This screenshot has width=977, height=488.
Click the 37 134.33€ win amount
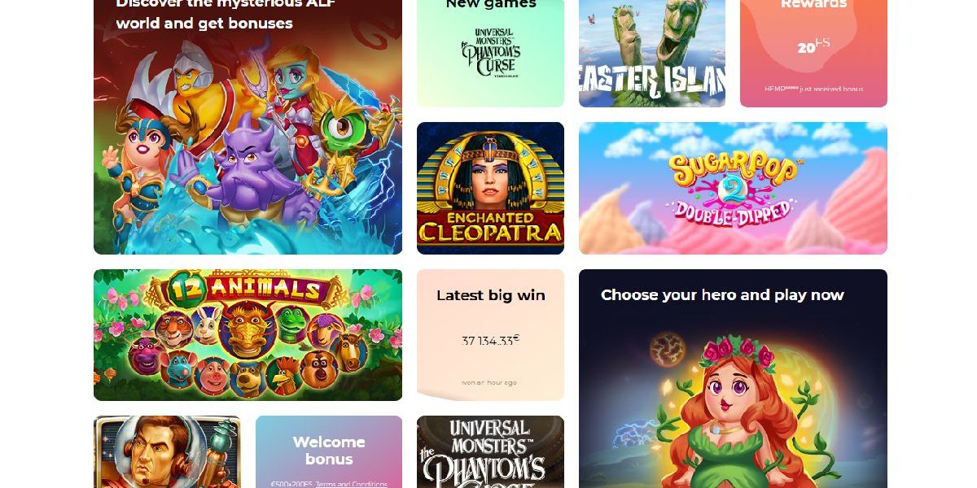490,340
